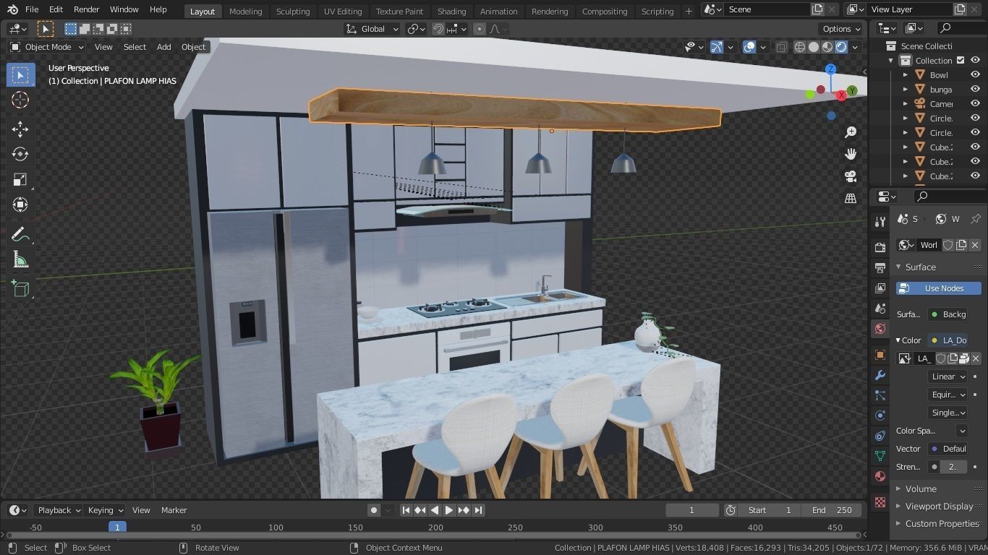988x555 pixels.
Task: Activate the Move tool
Action: pyautogui.click(x=20, y=129)
